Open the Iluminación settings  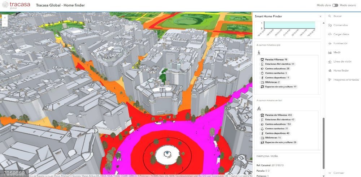coord(340,43)
